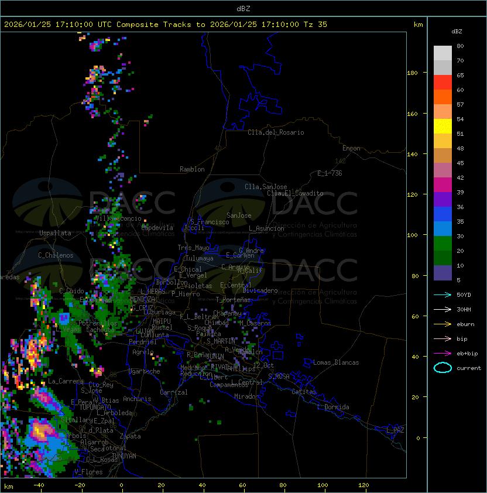This screenshot has height=493, width=487.
Task: Pick the green swatch between 30 and 20
Action: coord(443,244)
